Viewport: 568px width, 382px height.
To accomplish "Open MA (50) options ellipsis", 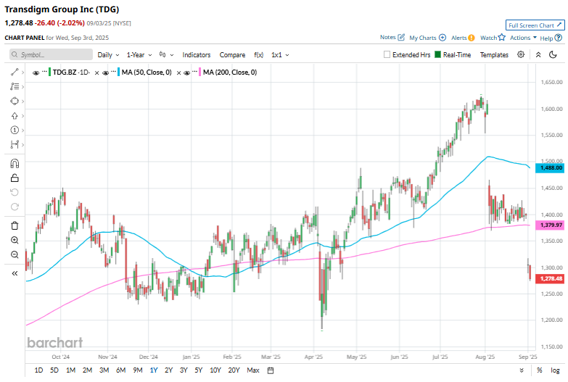I will pos(114,71).
